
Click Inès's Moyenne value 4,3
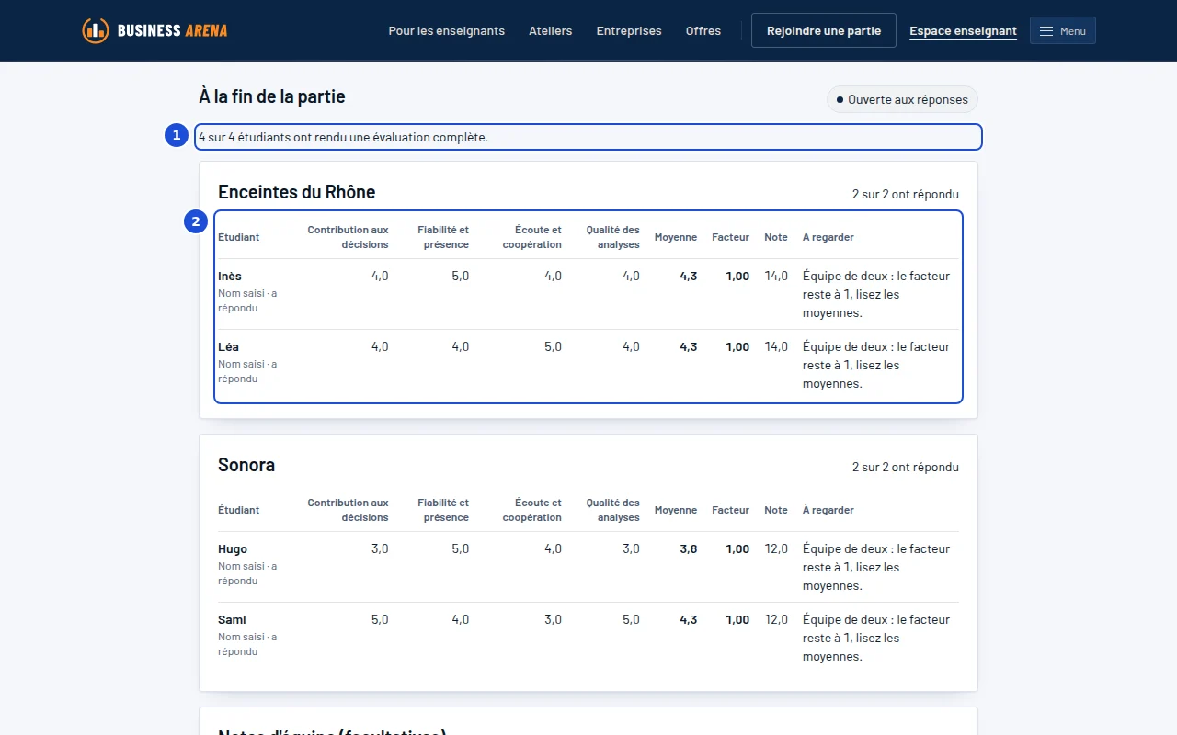[689, 276]
